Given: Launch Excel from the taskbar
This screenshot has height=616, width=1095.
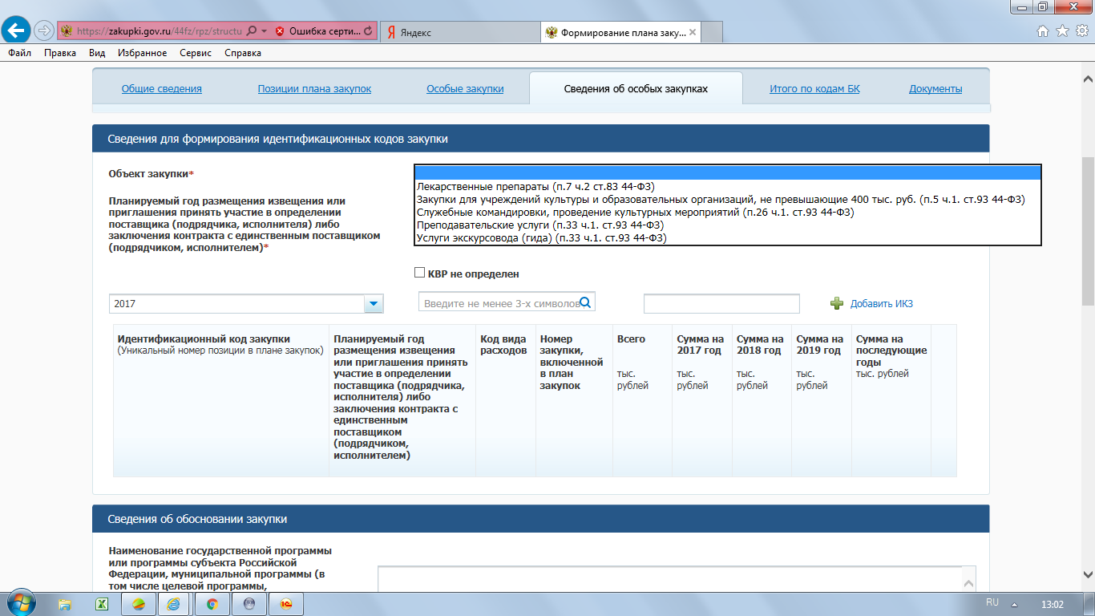Looking at the screenshot, I should 103,604.
